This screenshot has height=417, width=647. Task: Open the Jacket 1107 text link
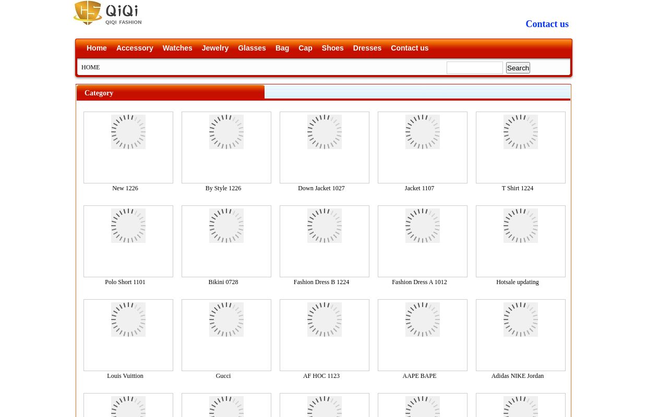coord(420,188)
